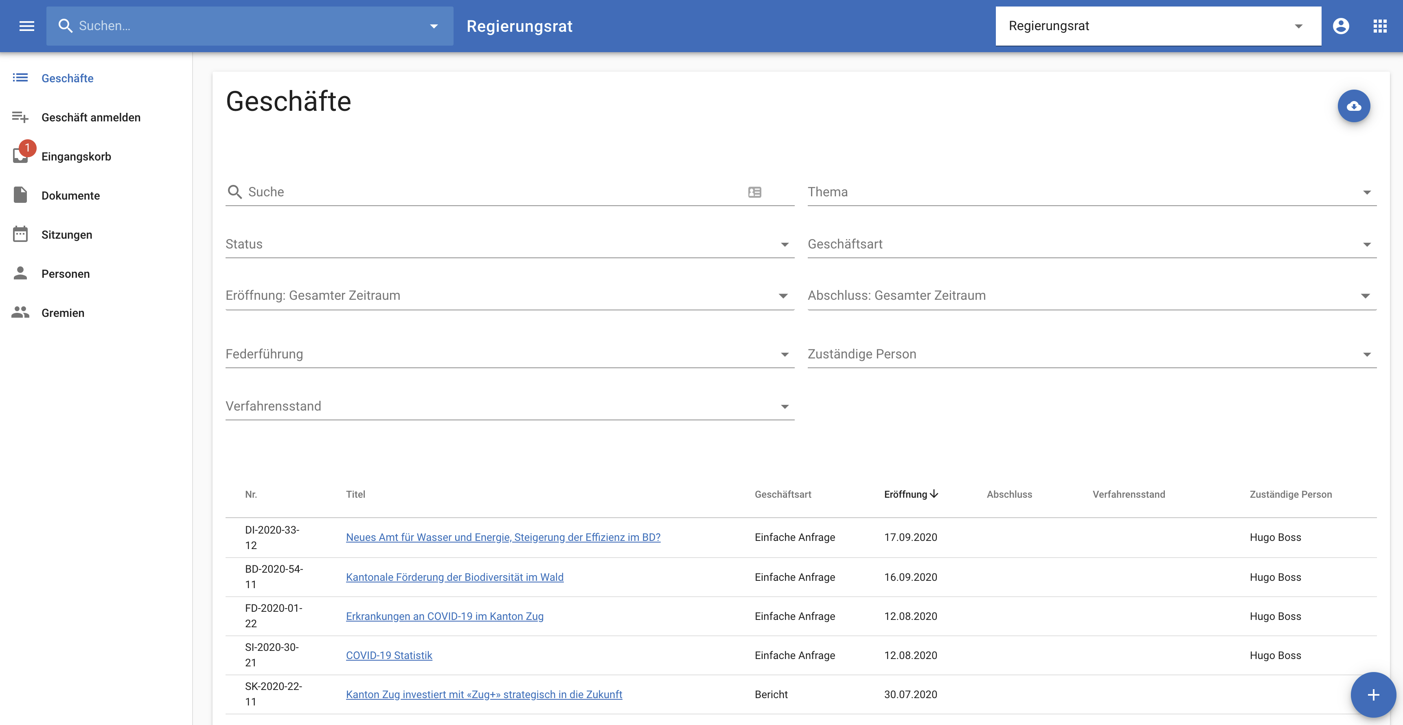1403x725 pixels.
Task: Click the cloud download button
Action: (x=1353, y=106)
